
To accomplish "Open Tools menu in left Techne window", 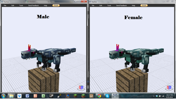I will coord(21,5).
